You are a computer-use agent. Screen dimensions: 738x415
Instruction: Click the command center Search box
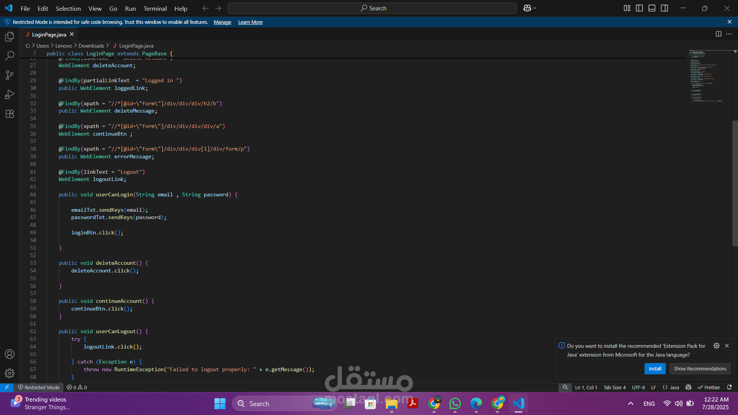[372, 8]
